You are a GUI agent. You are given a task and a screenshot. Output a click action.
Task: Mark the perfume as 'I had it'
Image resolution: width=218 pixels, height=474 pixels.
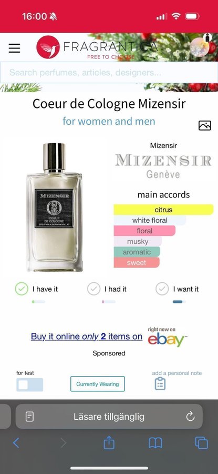click(94, 289)
